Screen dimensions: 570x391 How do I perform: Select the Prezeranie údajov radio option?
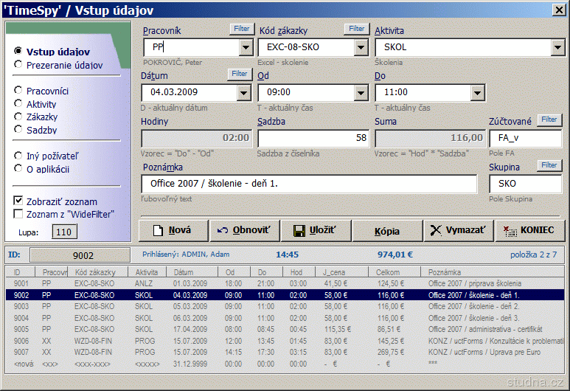18,65
